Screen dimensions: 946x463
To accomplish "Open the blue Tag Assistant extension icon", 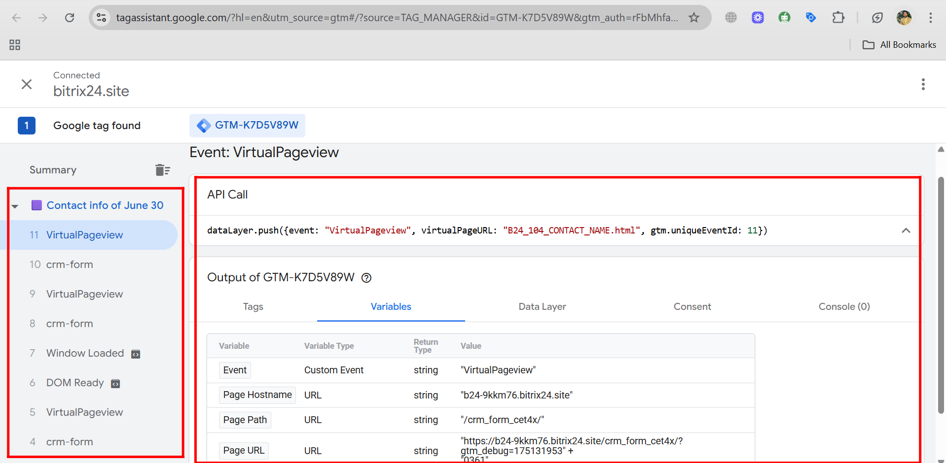I will click(x=811, y=18).
